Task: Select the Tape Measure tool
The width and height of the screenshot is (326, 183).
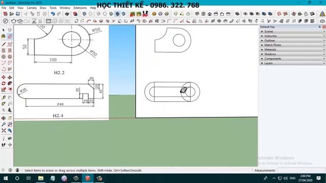Action: tap(4, 97)
